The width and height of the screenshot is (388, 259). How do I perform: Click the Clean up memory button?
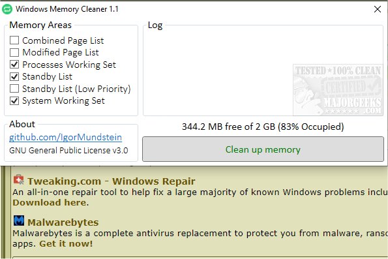coord(263,149)
